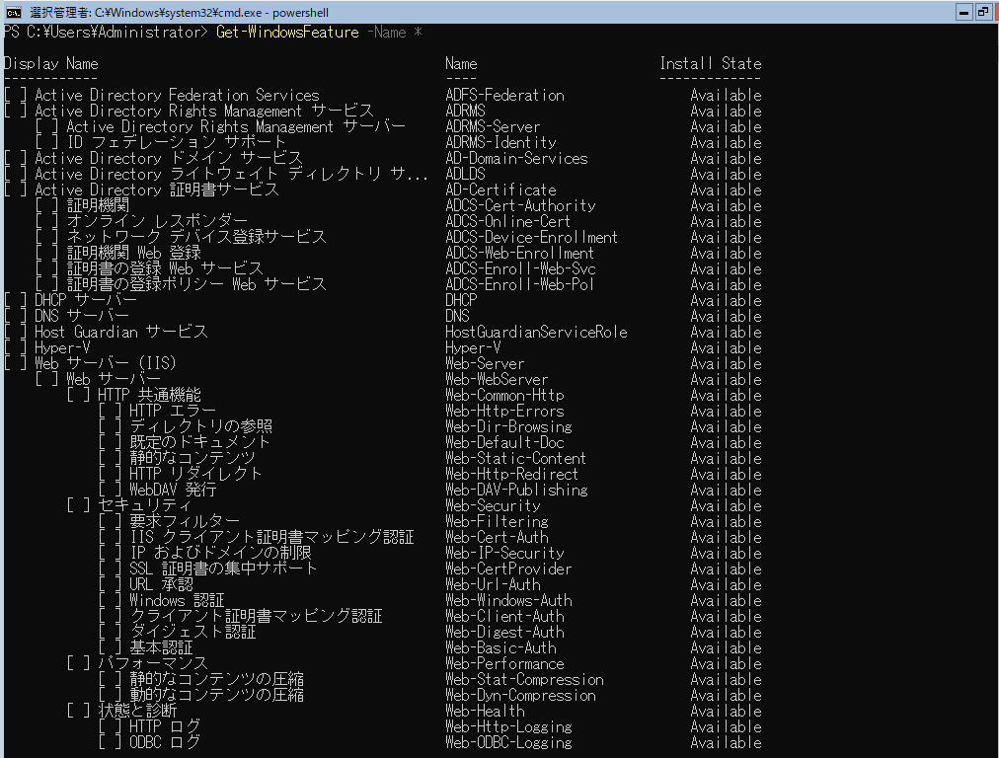Click the Web サーバー (IIS) display name

click(105, 364)
